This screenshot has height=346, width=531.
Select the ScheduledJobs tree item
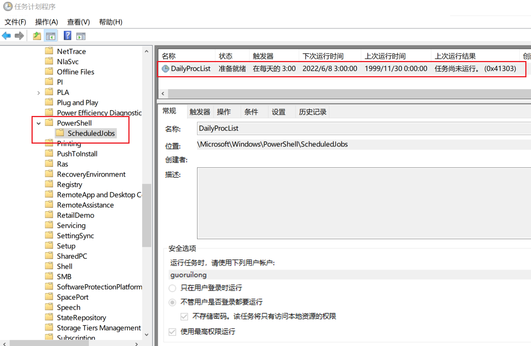click(x=91, y=133)
